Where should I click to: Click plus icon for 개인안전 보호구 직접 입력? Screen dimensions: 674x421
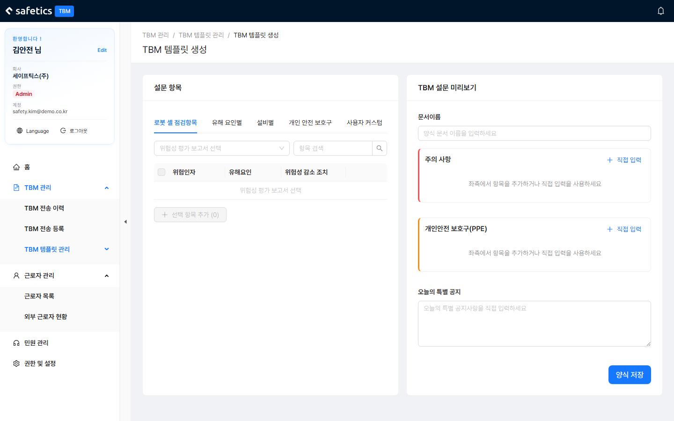point(610,229)
